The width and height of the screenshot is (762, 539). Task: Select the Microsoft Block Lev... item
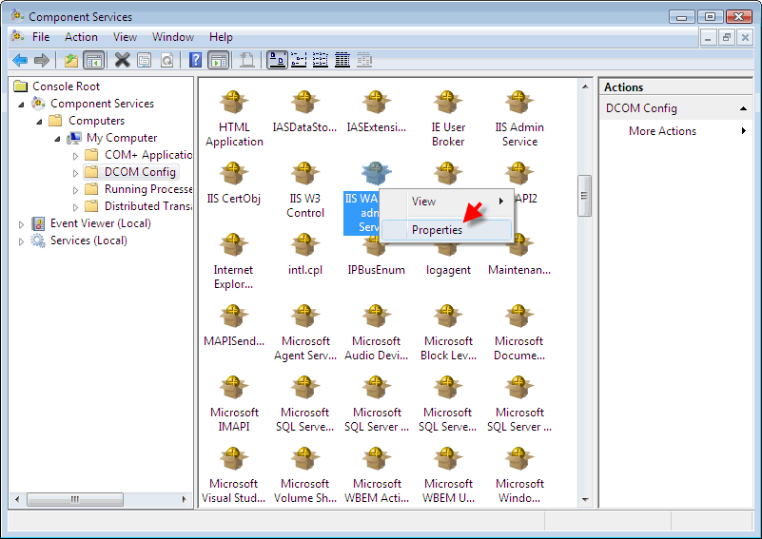448,333
